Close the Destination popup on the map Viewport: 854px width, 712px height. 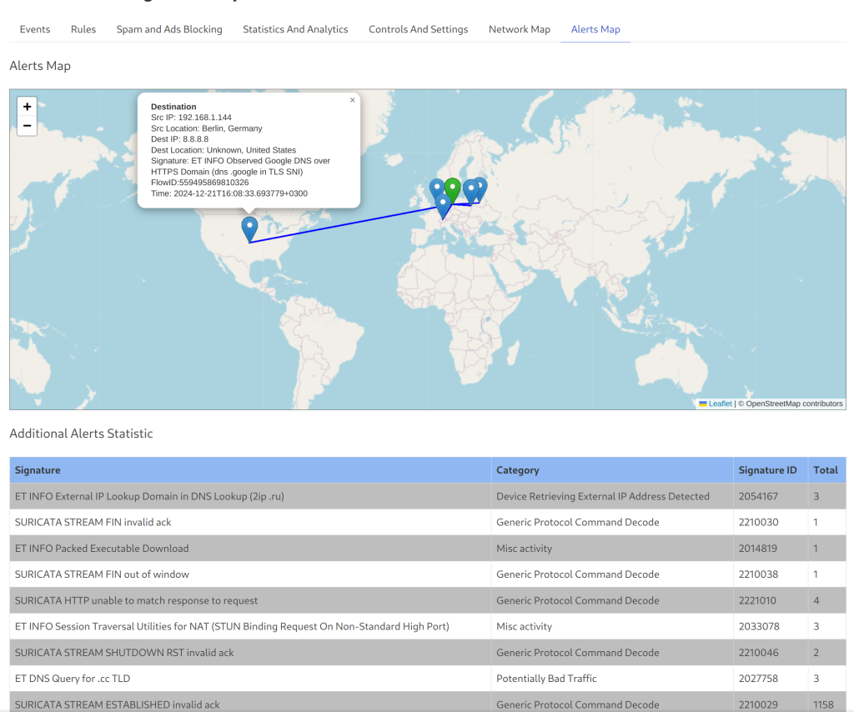(352, 100)
